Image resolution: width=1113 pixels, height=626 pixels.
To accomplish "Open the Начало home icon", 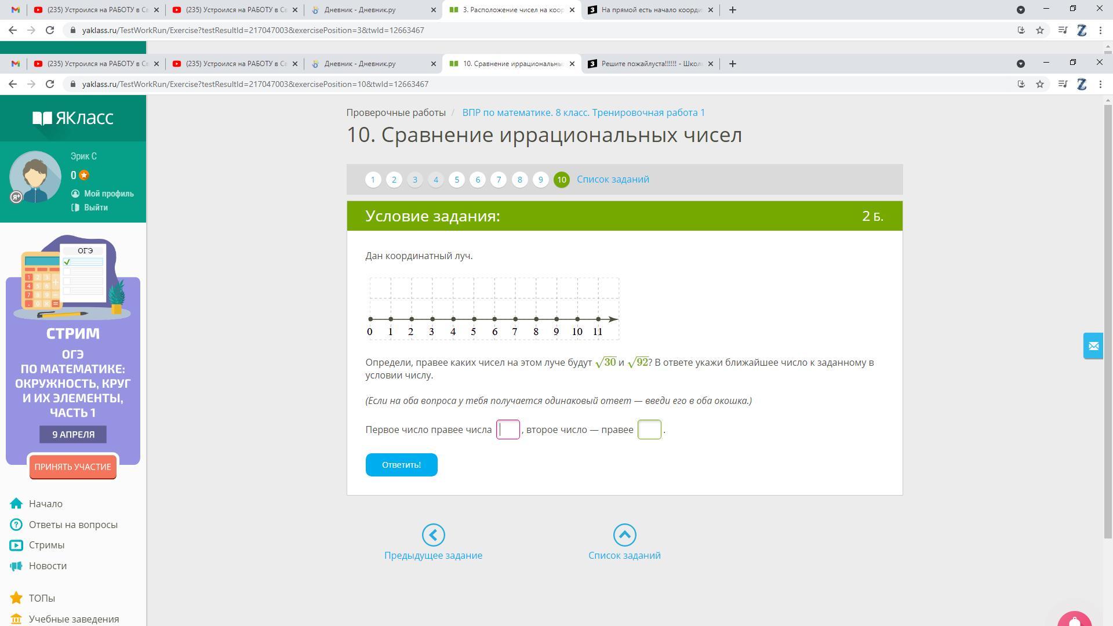I will 16,504.
